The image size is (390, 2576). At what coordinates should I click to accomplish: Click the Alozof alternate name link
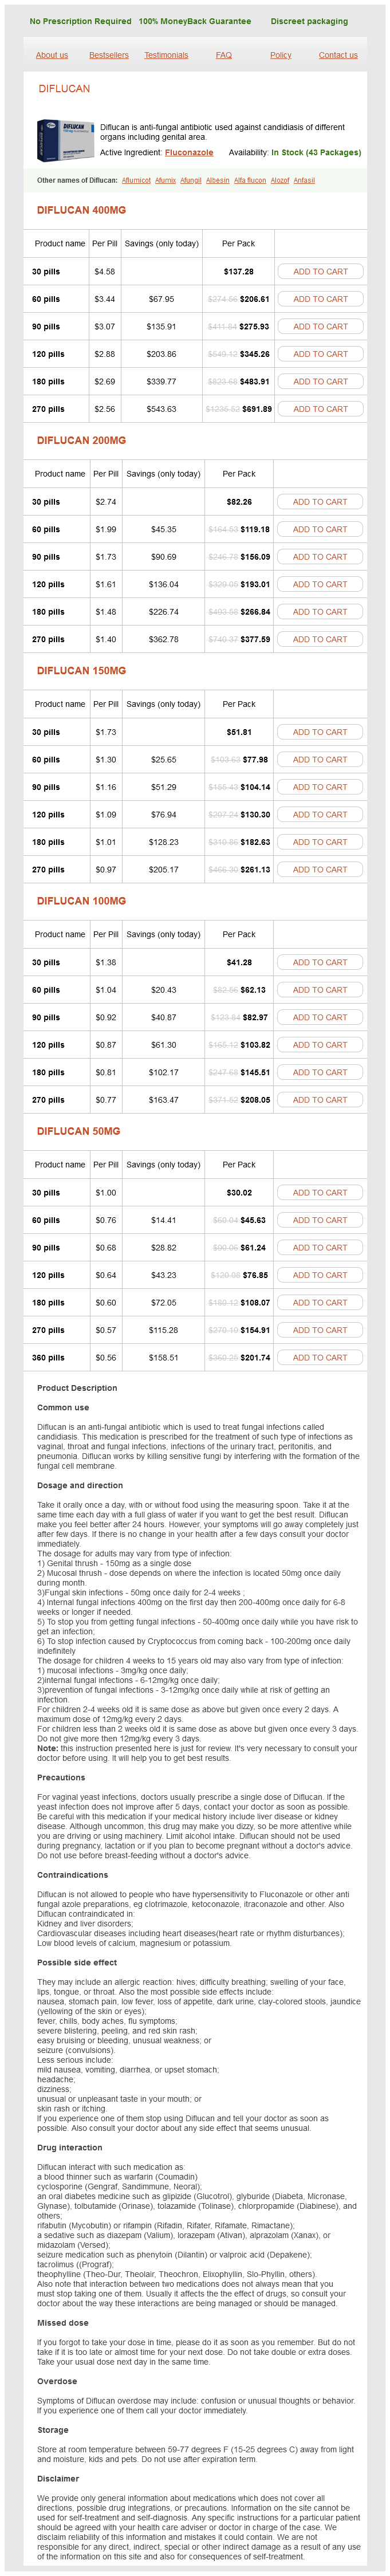(280, 181)
